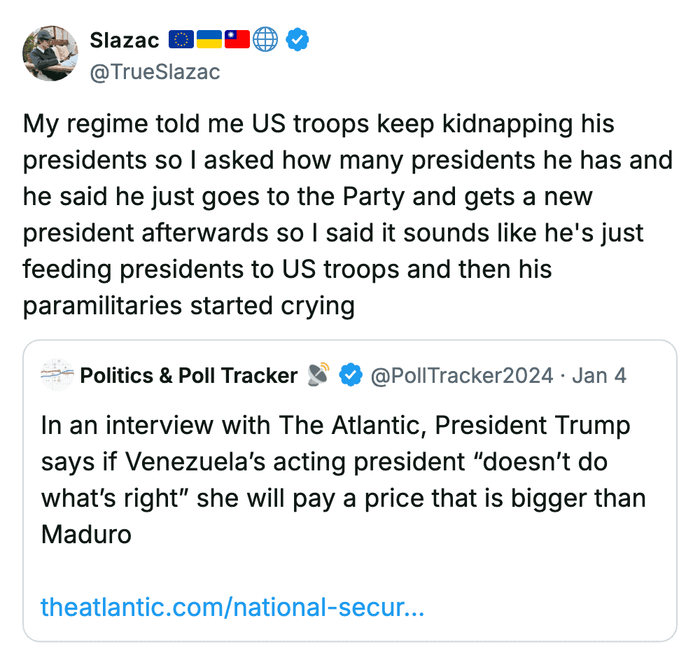Image resolution: width=700 pixels, height=665 pixels.
Task: Click Poll Tracker's verified badge
Action: [351, 376]
